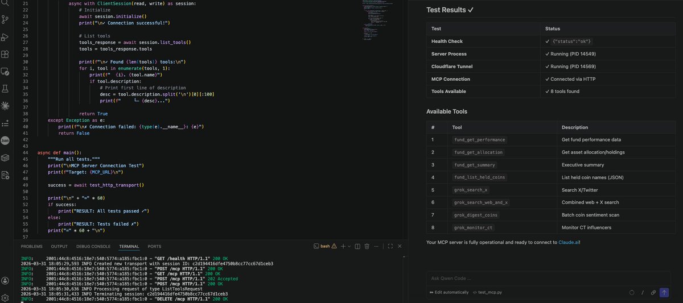Screen dimensions: 683x303
Task: Open the starburst AI assistant icon in activity bar
Action: point(5,106)
